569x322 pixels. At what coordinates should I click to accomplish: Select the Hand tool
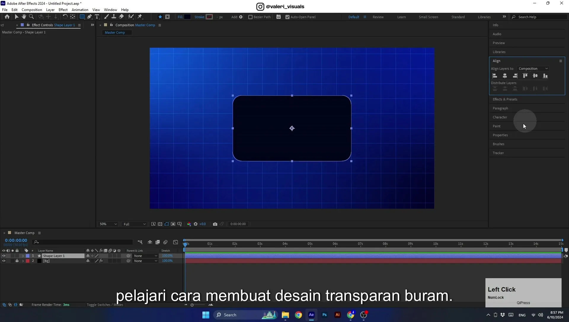[24, 17]
